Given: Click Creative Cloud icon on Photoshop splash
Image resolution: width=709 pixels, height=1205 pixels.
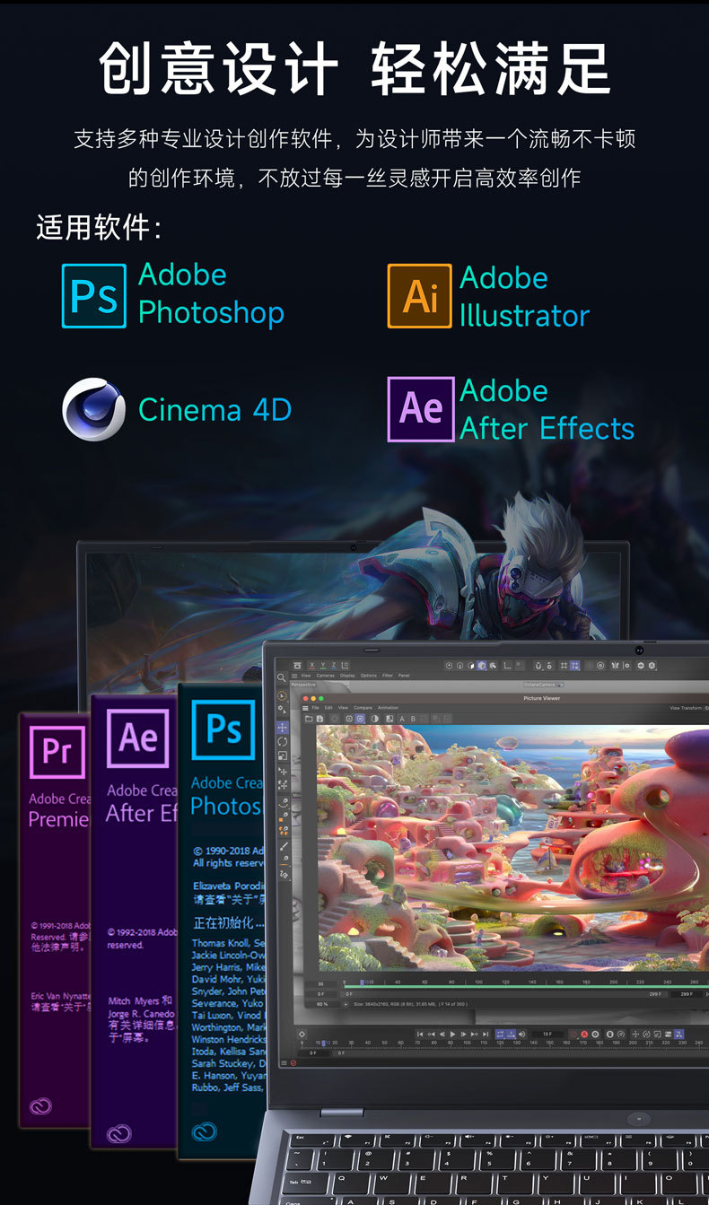Looking at the screenshot, I should coord(205,1131).
